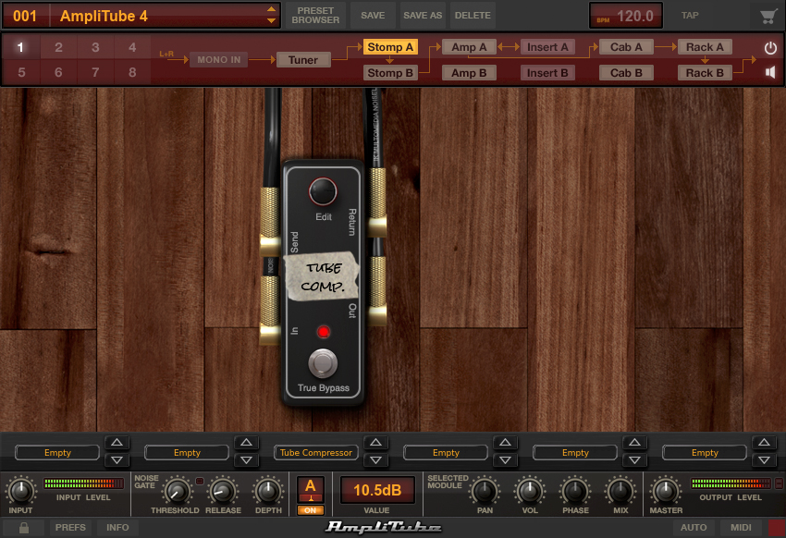The width and height of the screenshot is (786, 538).
Task: Toggle the MIDI button
Action: [741, 528]
